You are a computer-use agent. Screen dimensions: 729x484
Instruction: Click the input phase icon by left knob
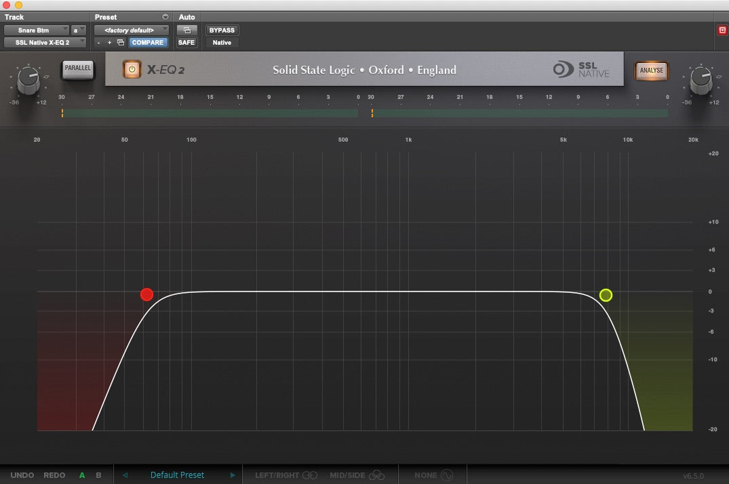46,77
